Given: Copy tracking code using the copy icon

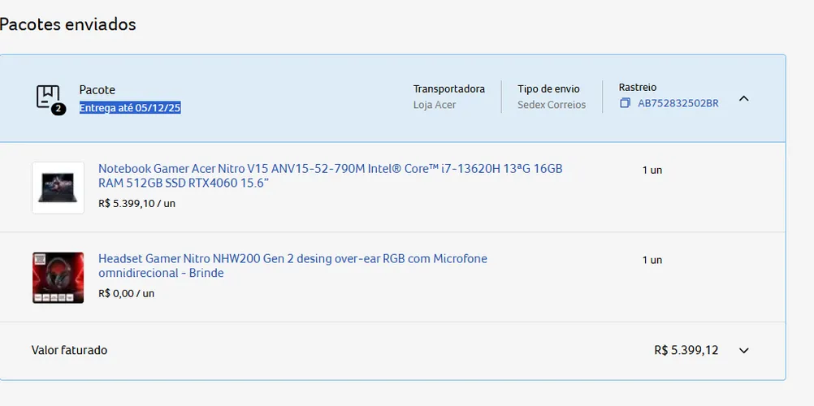Looking at the screenshot, I should 625,103.
